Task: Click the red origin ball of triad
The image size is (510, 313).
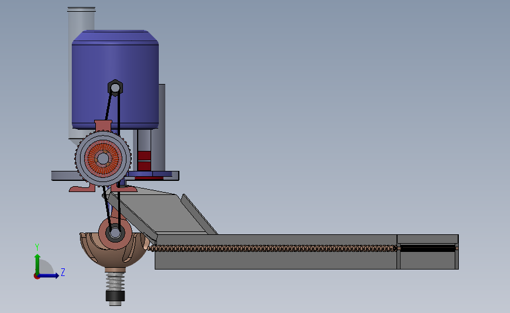Action: (x=36, y=277)
